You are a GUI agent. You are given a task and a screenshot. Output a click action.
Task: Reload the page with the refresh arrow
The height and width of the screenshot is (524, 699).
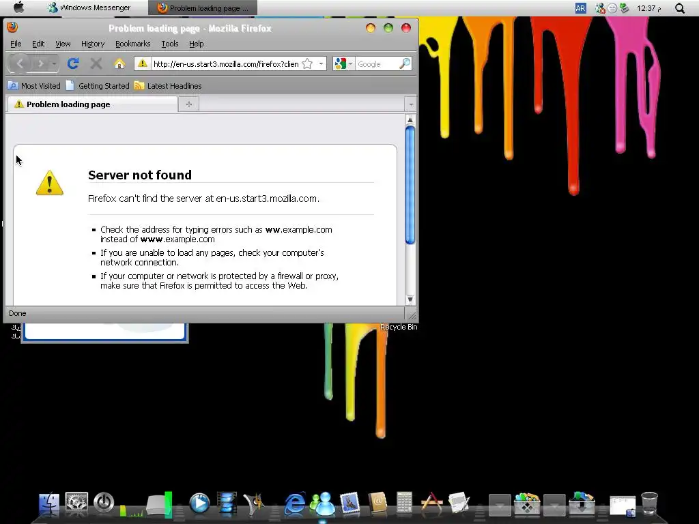pos(73,63)
